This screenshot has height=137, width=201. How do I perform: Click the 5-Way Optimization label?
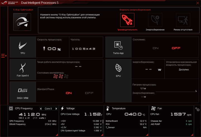[x=23, y=10]
